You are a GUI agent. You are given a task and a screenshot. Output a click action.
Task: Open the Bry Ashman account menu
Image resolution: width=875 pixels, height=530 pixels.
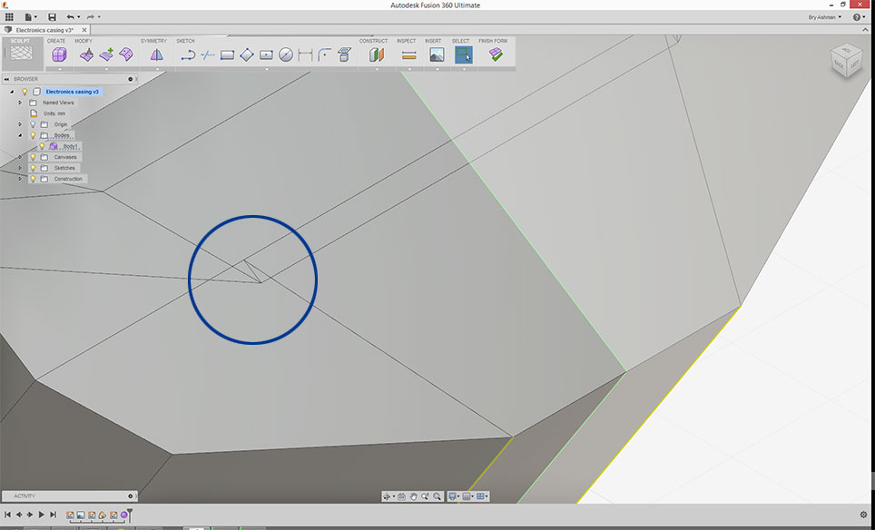coord(825,17)
